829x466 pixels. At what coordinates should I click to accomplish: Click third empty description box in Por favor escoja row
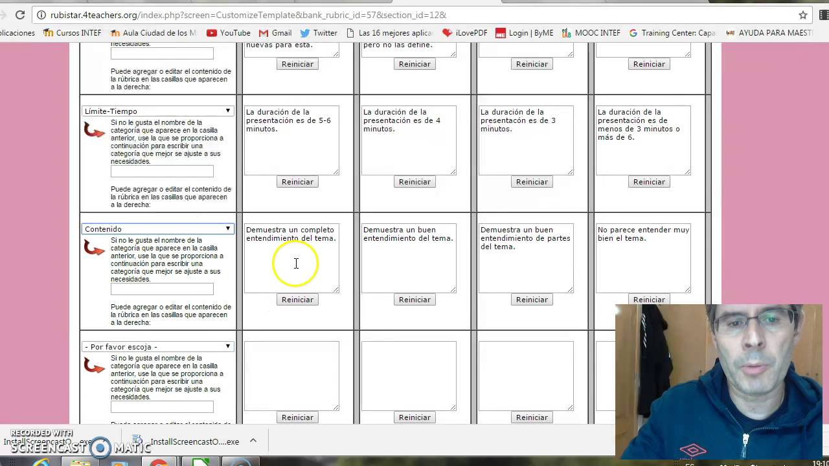(526, 376)
